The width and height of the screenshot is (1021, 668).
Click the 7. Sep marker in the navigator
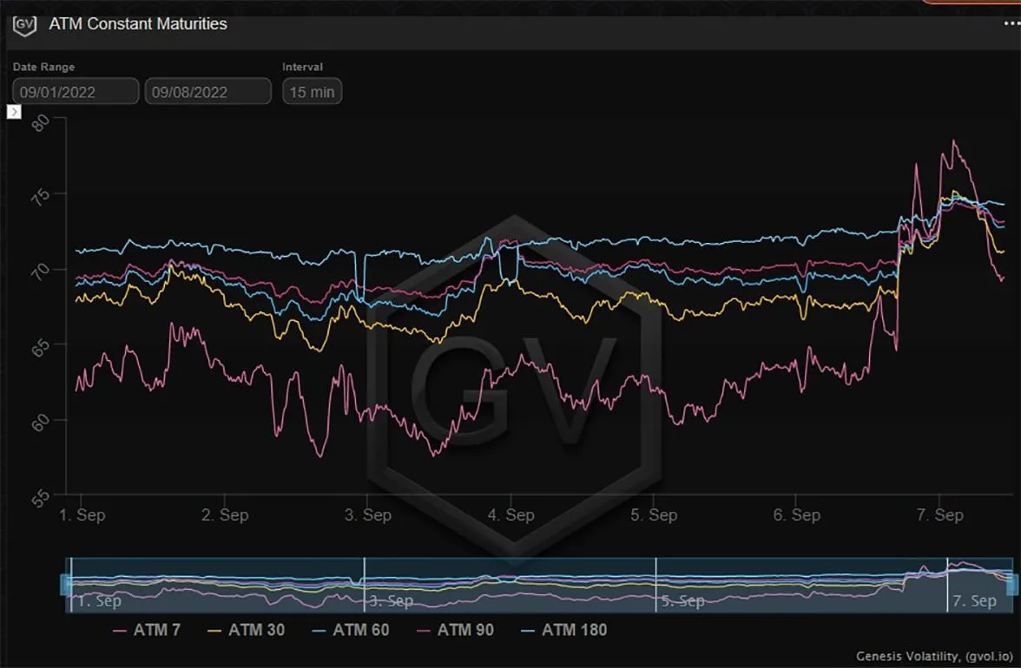pos(974,601)
